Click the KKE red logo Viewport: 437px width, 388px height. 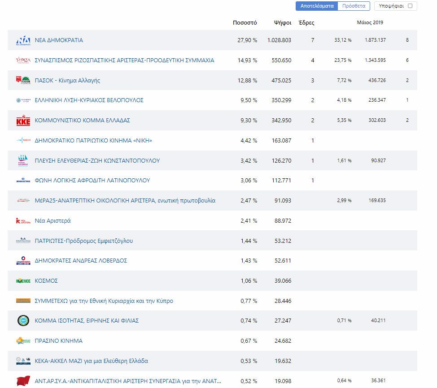pos(23,120)
